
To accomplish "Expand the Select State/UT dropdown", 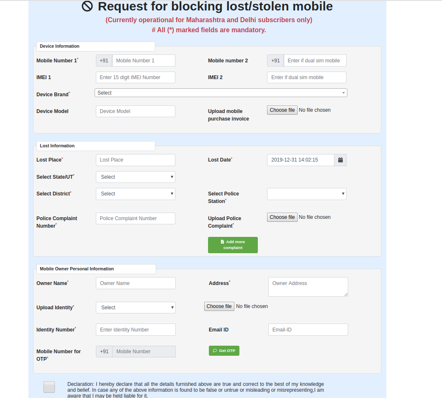I will (x=136, y=177).
